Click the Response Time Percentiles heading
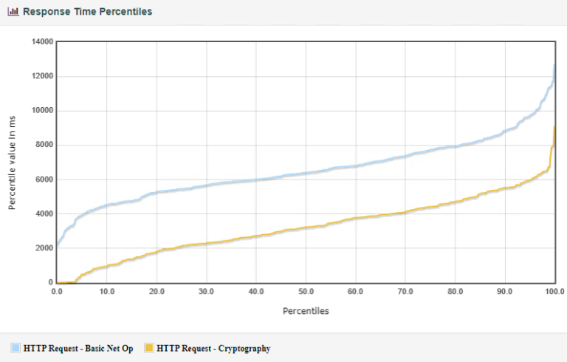The width and height of the screenshot is (567, 362). (x=87, y=12)
